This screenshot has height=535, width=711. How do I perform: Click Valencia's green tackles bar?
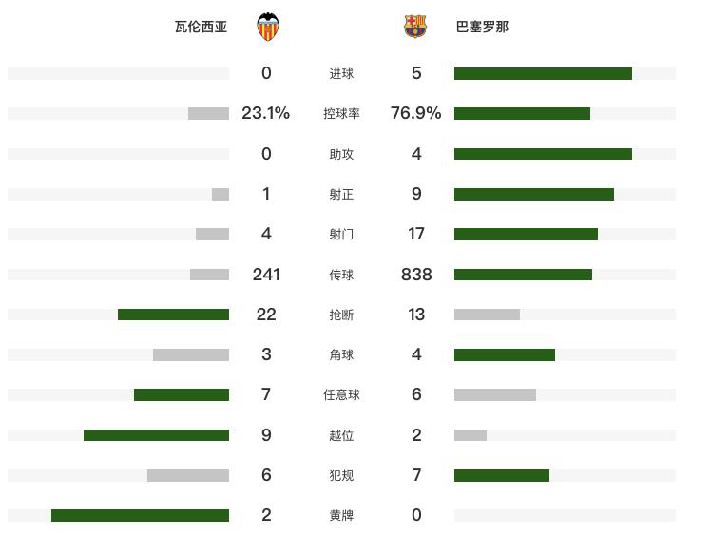173,315
